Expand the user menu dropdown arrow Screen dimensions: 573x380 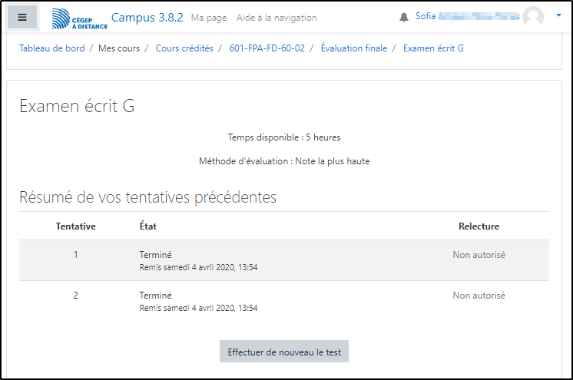point(558,15)
